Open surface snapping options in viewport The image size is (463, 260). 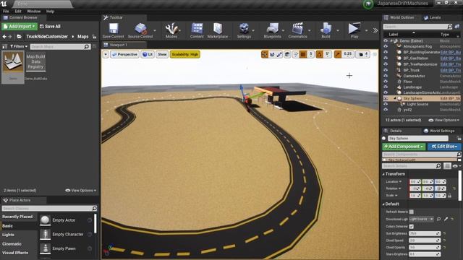(295, 54)
